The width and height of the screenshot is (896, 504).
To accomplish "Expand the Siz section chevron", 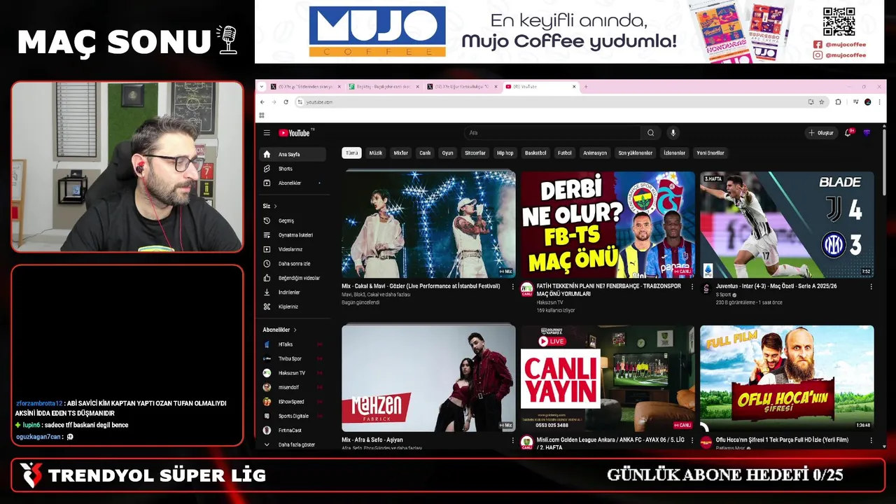I will click(x=275, y=206).
